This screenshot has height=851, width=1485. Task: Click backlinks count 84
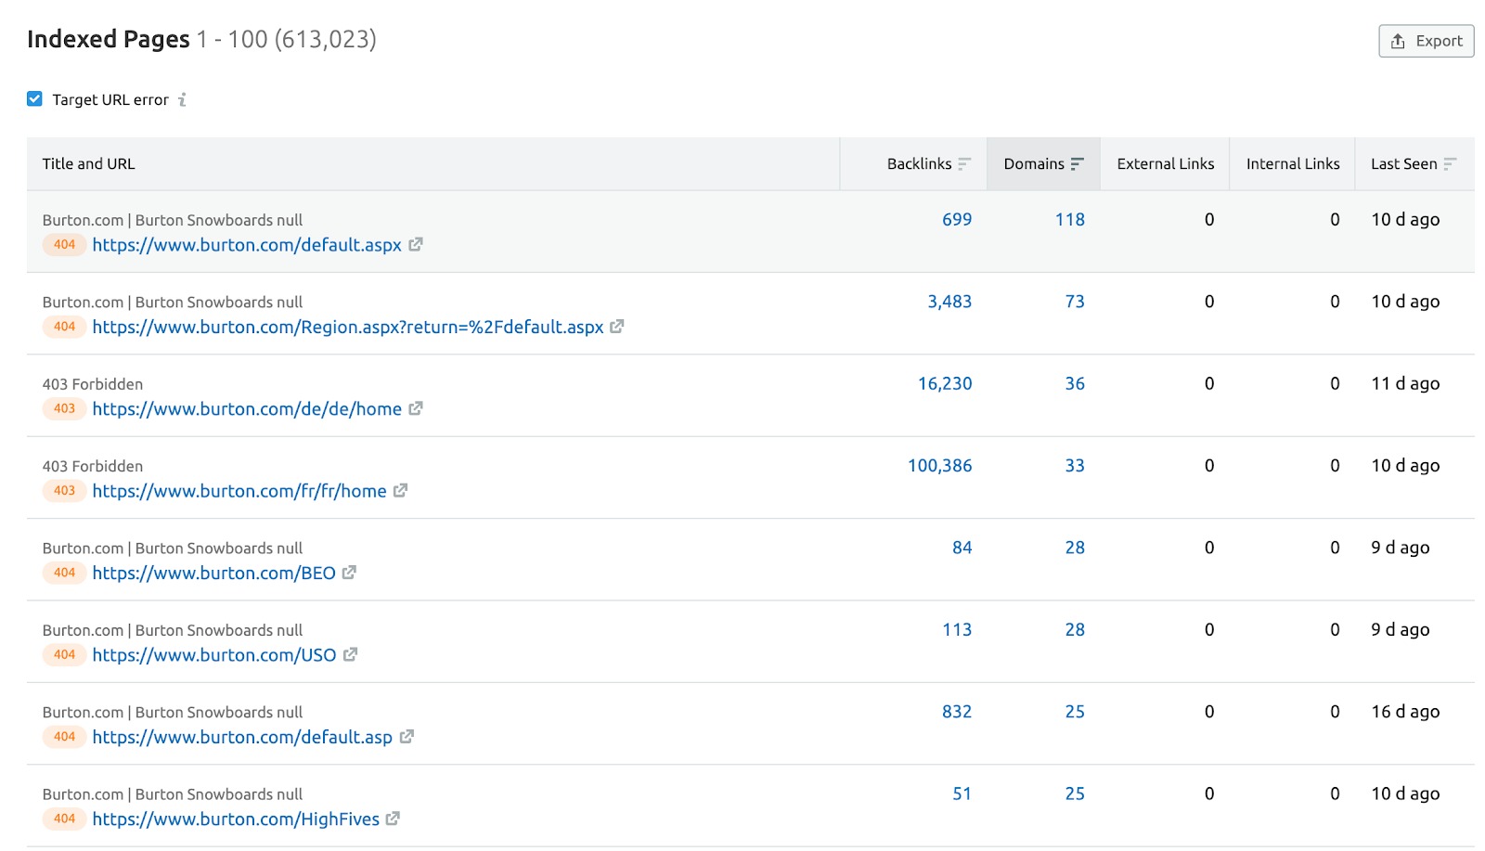pos(962,548)
